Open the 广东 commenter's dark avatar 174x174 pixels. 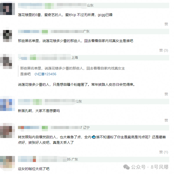7,36
